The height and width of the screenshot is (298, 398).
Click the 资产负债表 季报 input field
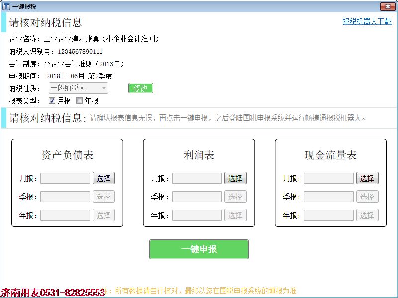(x=65, y=197)
